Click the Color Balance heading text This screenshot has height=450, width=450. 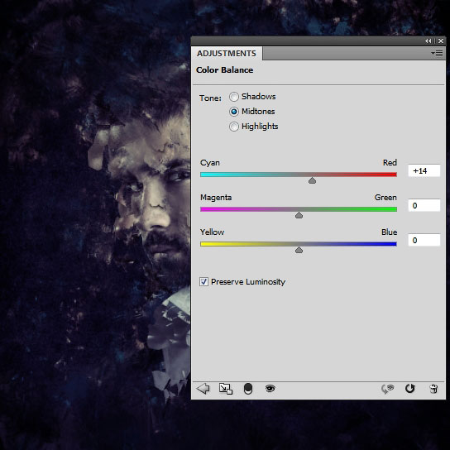(x=224, y=70)
